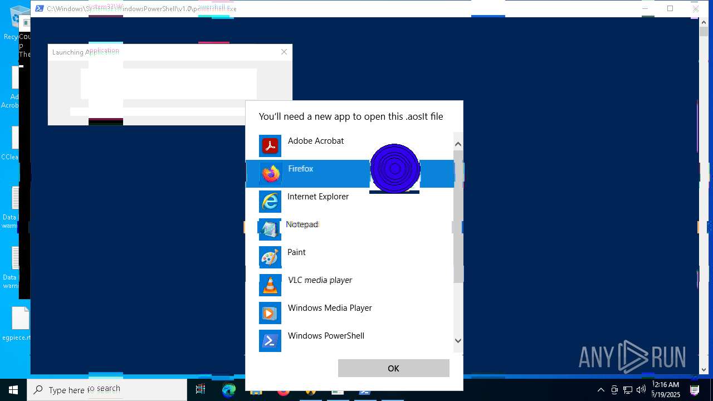Image resolution: width=713 pixels, height=401 pixels.
Task: Click the Paint label
Action: click(x=296, y=252)
